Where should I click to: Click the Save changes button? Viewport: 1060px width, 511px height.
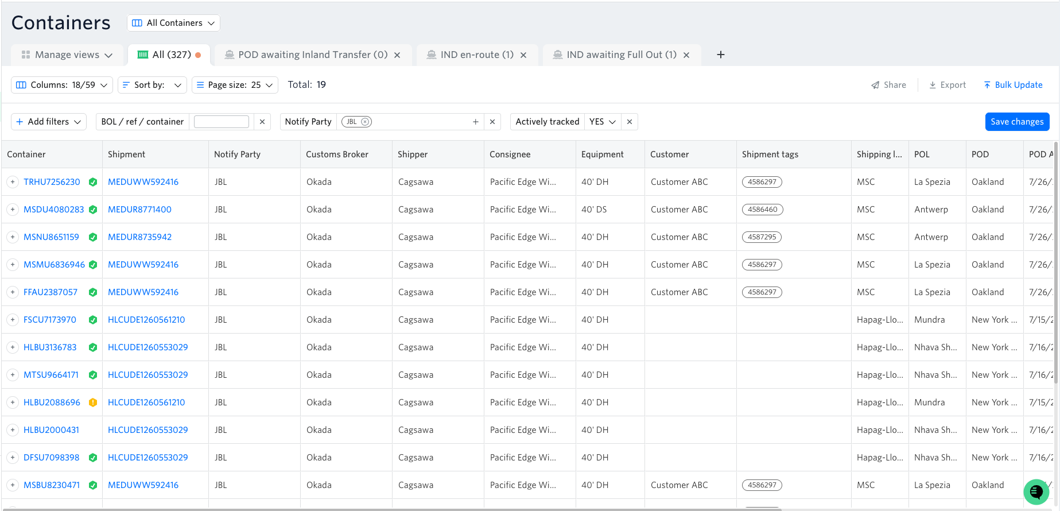click(1017, 122)
